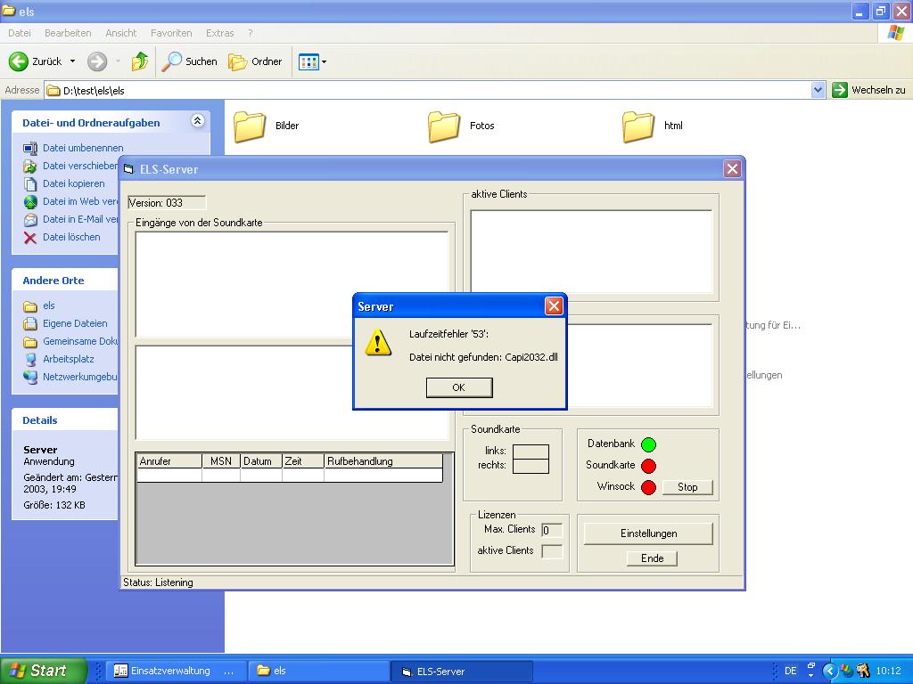
Task: Click the address bar path field
Action: pyautogui.click(x=428, y=90)
